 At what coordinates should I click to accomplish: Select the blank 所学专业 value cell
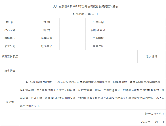point(73,38)
